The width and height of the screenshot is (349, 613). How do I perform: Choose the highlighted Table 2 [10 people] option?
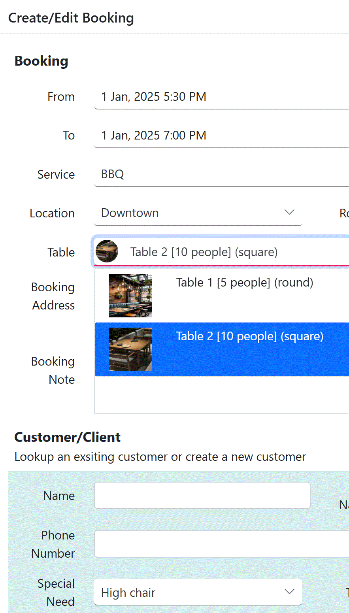click(249, 337)
